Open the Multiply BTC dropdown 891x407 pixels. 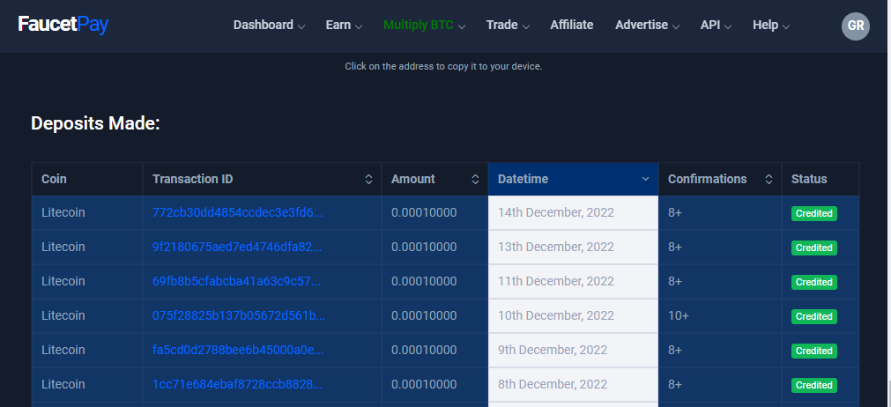coord(425,25)
